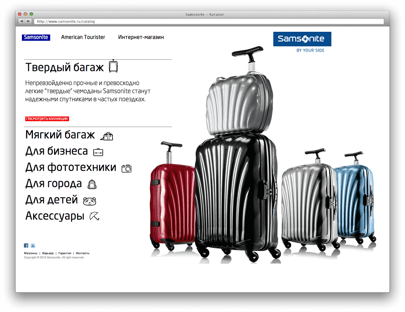
Task: Click the handbag icon beside Мягкий багаж
Action: [107, 136]
